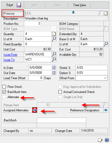
Task: Follow the Issue To link
Action: (x=9, y=60)
